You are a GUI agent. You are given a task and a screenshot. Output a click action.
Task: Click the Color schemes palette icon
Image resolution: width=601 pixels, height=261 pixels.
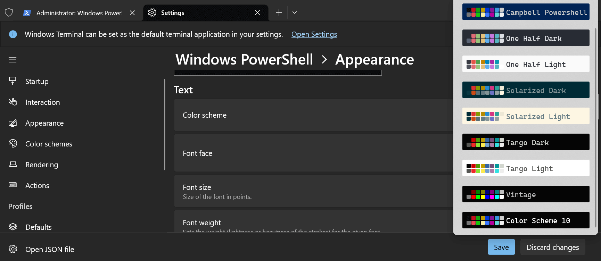pos(13,144)
